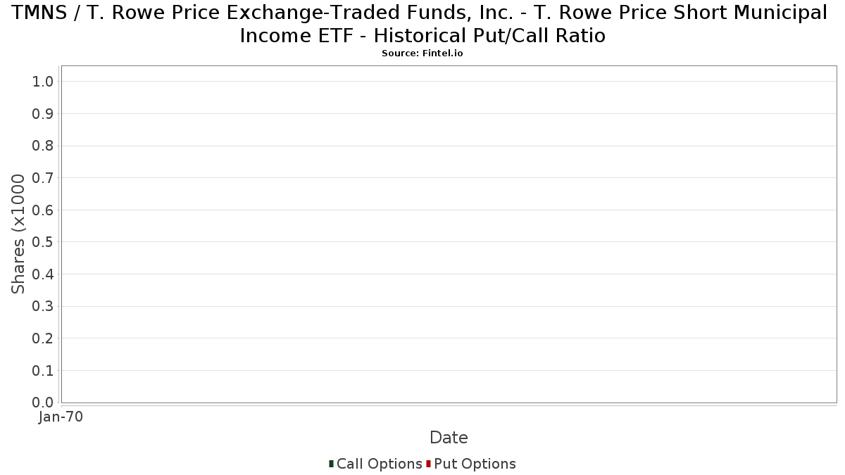The image size is (845, 475).
Task: Click the 0.8 y-axis tick label
Action: coord(43,146)
